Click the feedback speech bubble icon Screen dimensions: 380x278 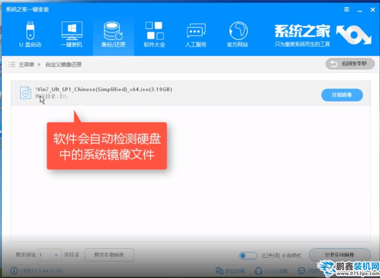(302, 271)
